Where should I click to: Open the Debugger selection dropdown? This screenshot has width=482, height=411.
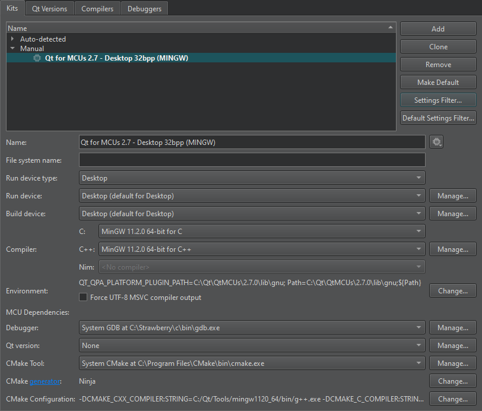(252, 328)
